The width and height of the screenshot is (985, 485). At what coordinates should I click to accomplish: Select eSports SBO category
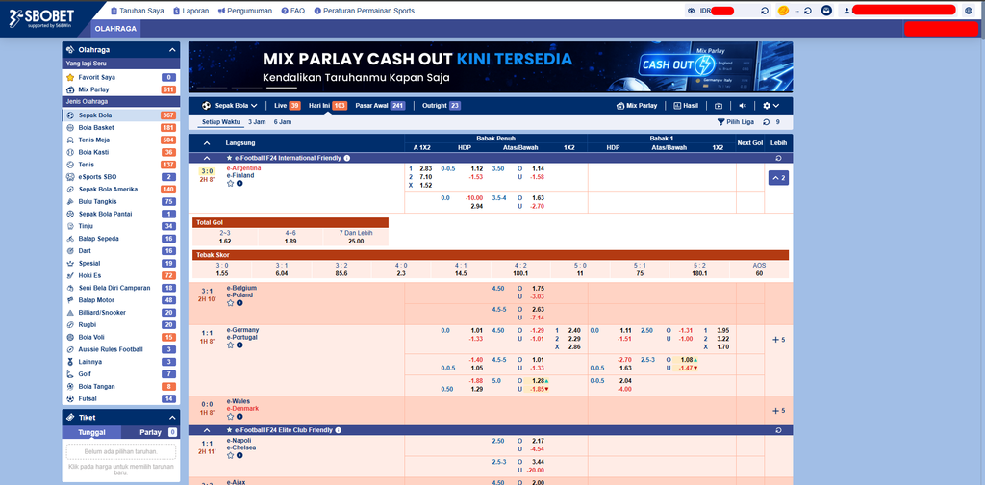point(120,177)
